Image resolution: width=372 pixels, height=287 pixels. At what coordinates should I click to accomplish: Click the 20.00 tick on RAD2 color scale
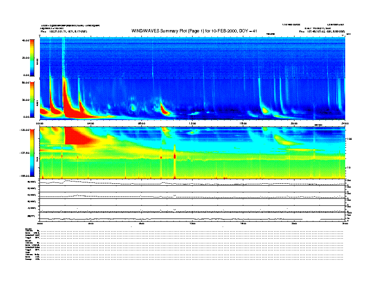tap(25, 58)
